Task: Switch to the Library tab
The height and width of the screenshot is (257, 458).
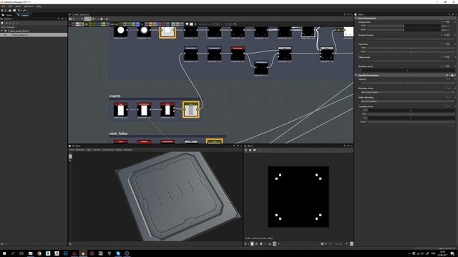Action: [8, 15]
